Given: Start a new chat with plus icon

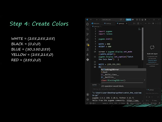Looking at the screenshot, I should [x=149, y=23].
